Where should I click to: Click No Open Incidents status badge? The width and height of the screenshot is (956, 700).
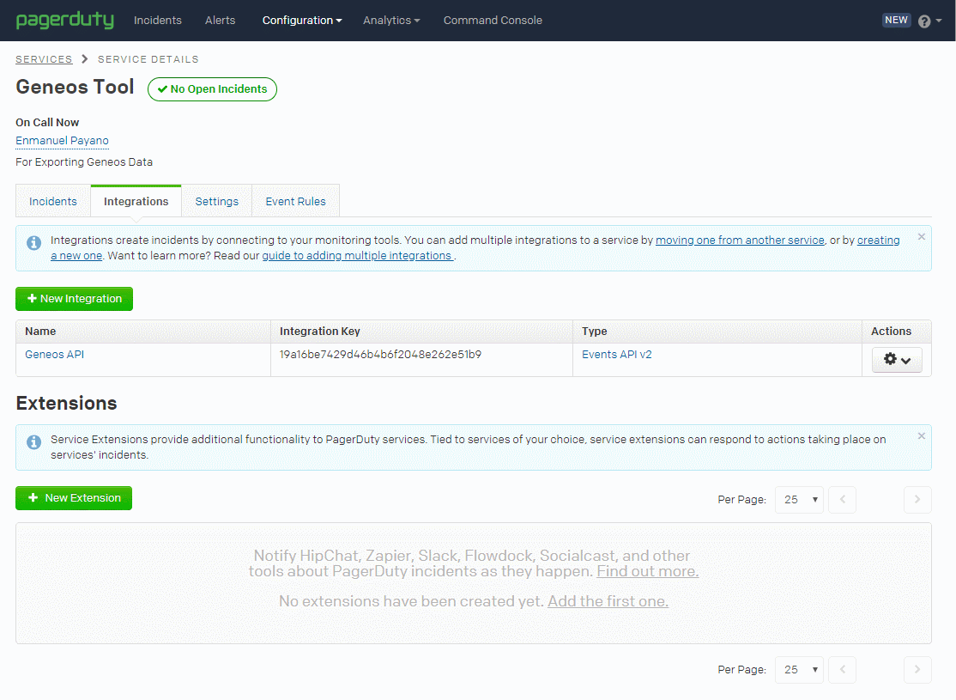(212, 89)
